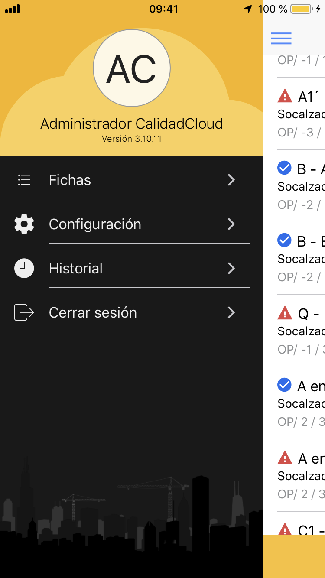
Task: Tap the red warning icon beside Q
Action: 285,312
